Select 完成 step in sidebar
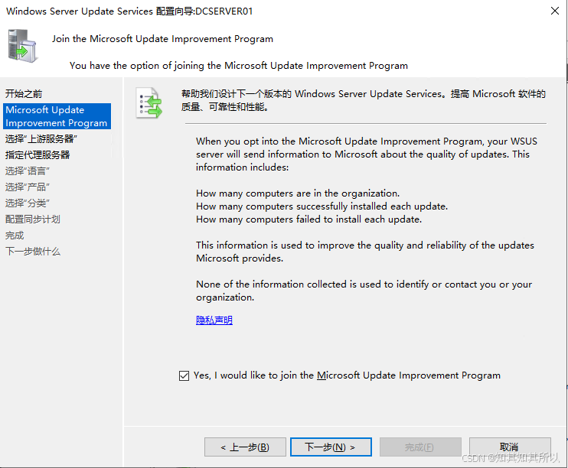 click(15, 236)
